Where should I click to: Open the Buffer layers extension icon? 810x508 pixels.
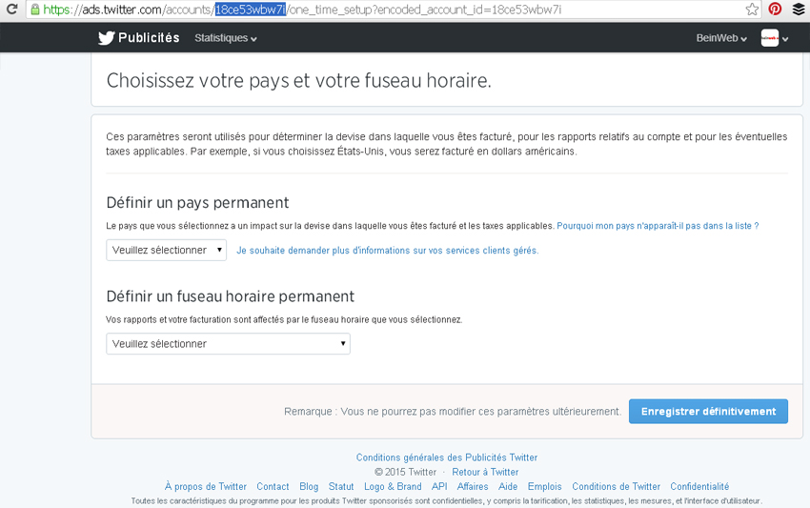(x=798, y=10)
